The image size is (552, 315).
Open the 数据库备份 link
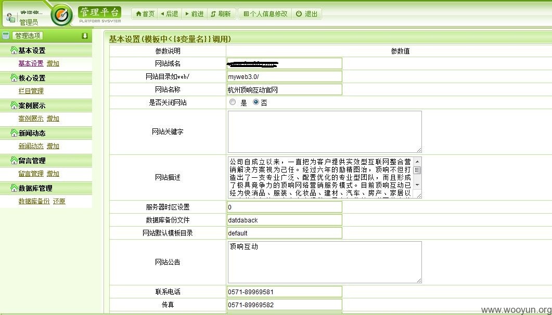[34, 201]
